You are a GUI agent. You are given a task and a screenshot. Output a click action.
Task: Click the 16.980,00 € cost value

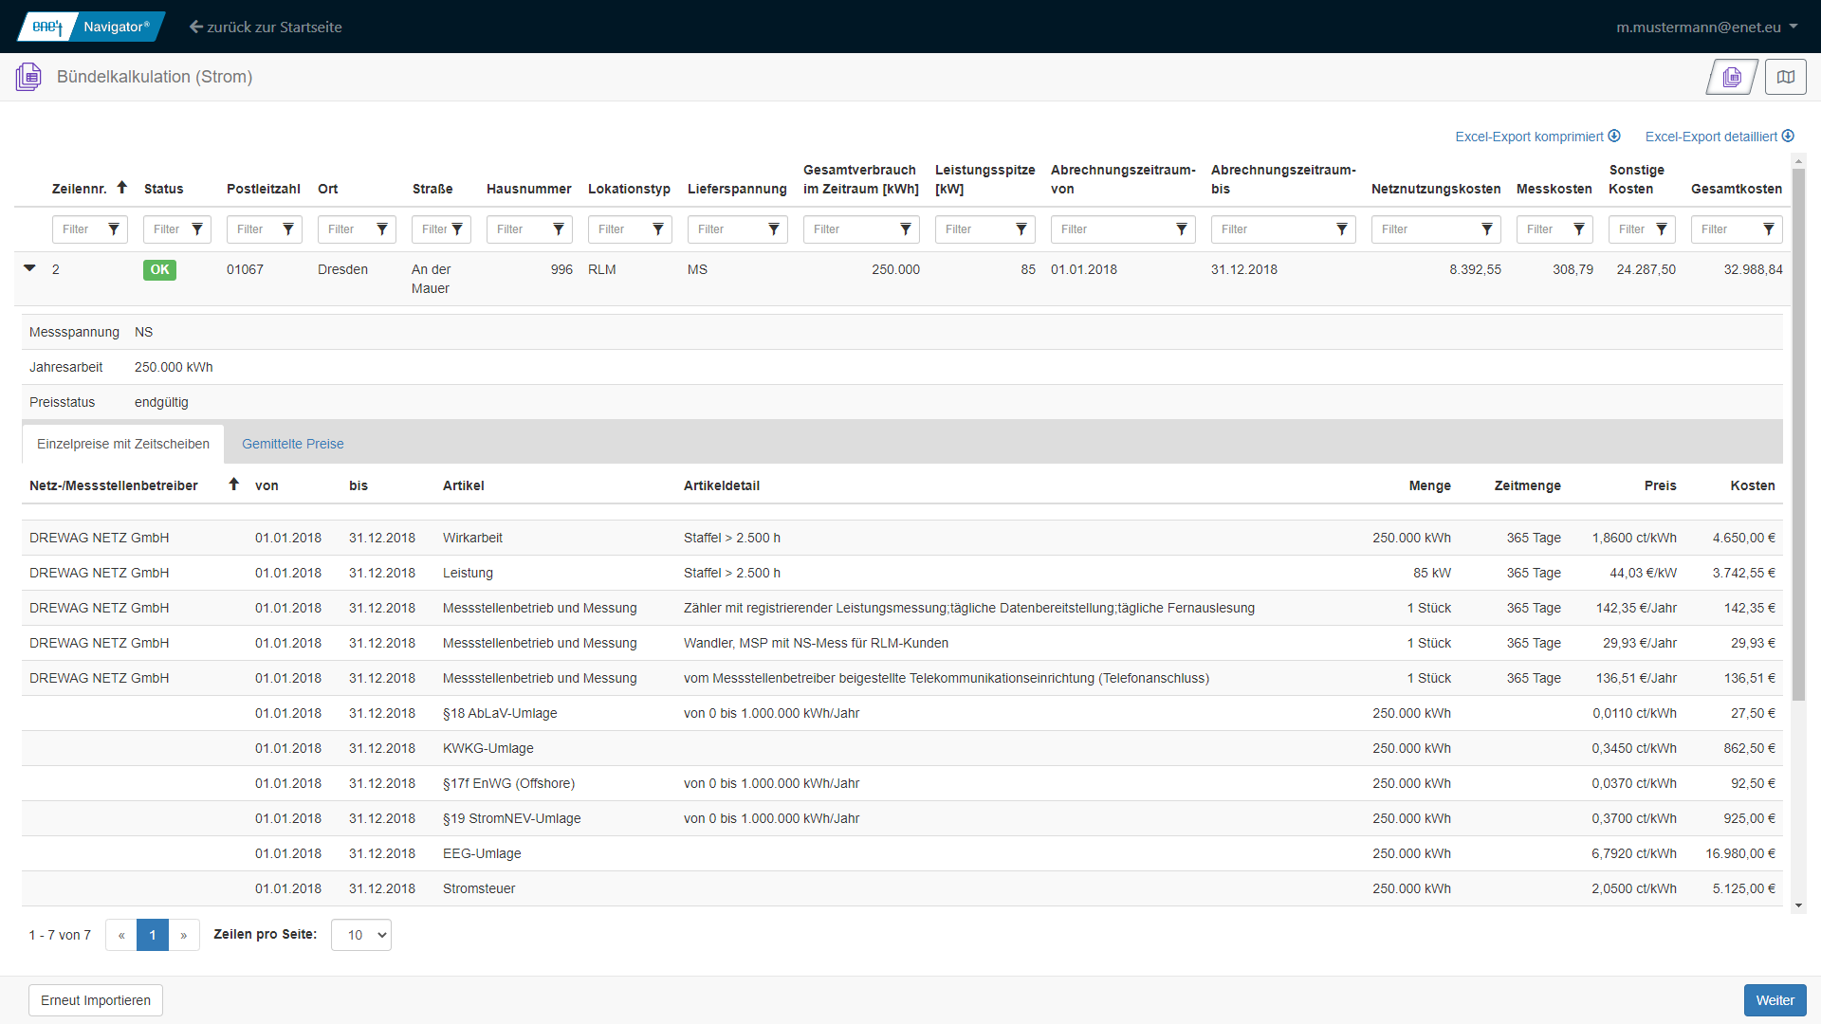[x=1739, y=853]
